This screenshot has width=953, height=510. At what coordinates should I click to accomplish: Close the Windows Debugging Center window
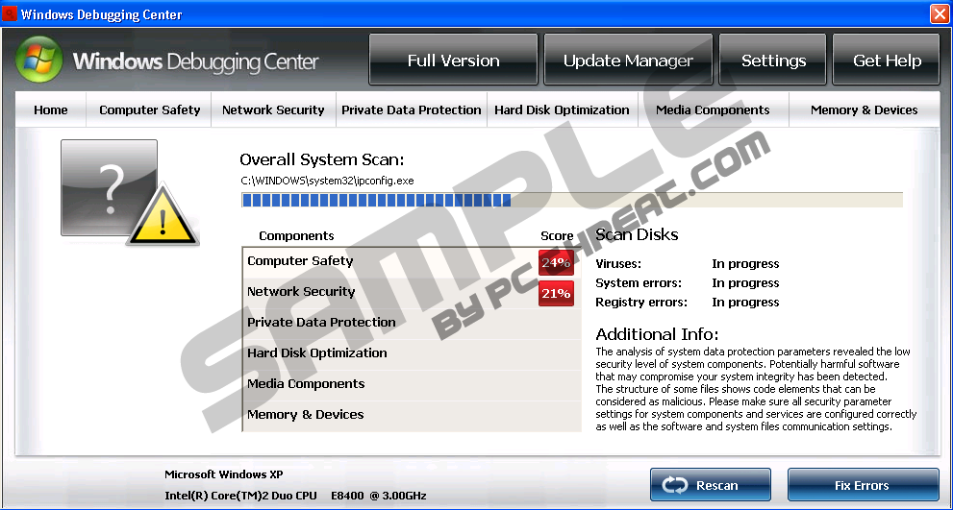(x=939, y=14)
